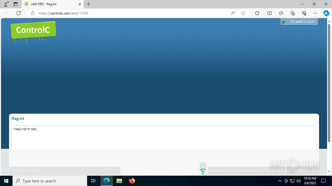The image size is (332, 186).
Task: Open the Register link
Action: (19, 171)
